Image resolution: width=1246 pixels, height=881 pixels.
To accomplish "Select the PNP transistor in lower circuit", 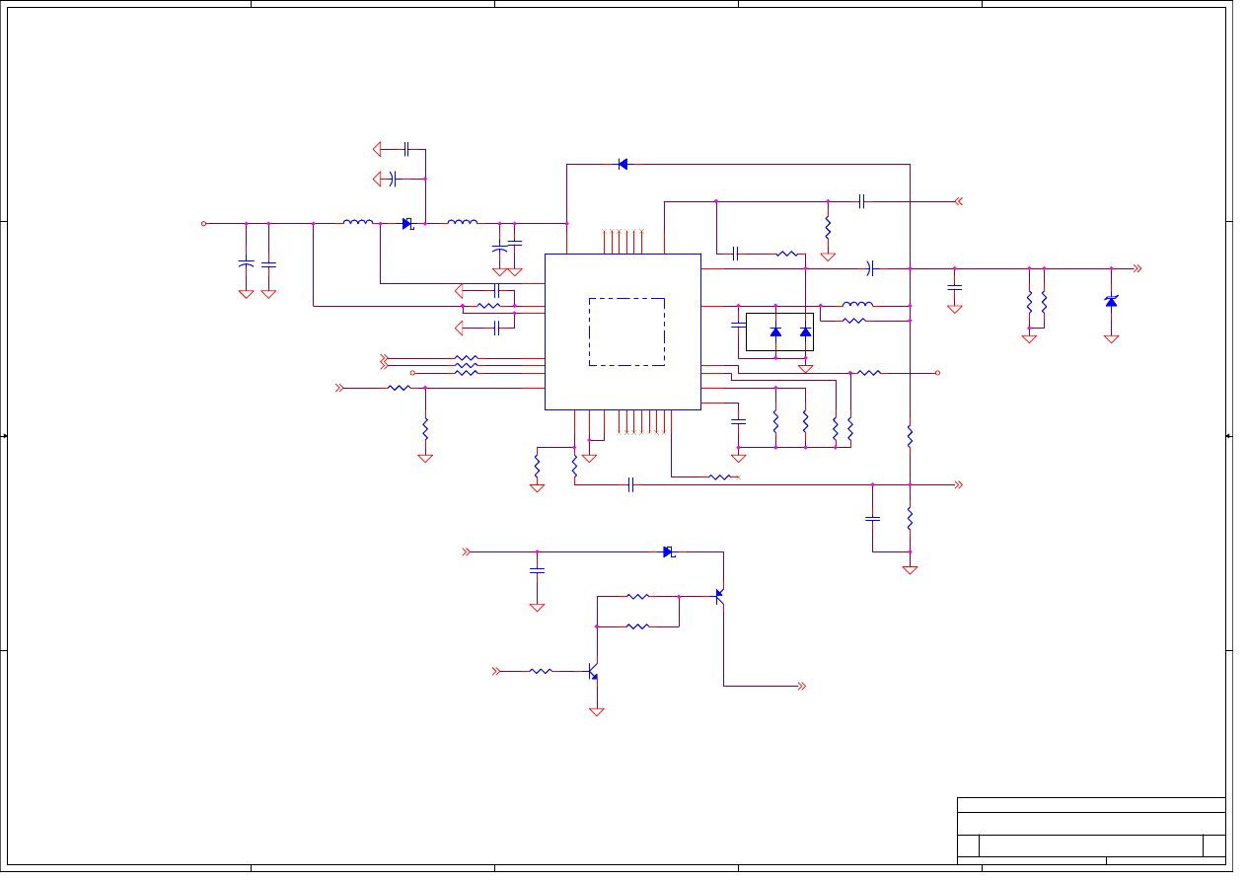I will [720, 595].
